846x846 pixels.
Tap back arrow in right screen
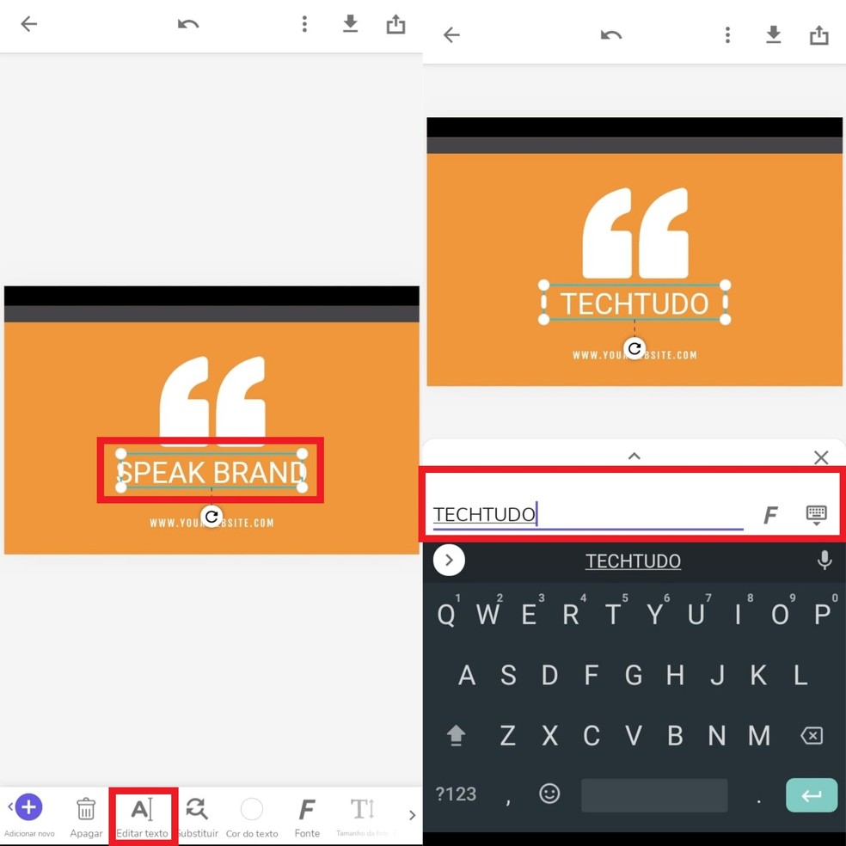[451, 35]
